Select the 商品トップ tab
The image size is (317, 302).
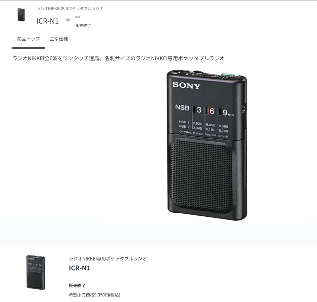tap(29, 39)
